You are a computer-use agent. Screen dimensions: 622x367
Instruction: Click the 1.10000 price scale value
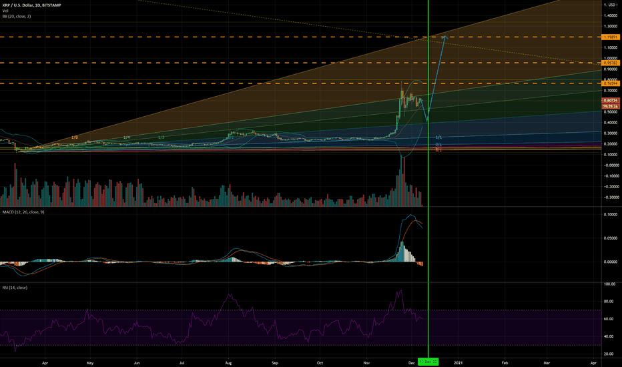click(x=611, y=47)
